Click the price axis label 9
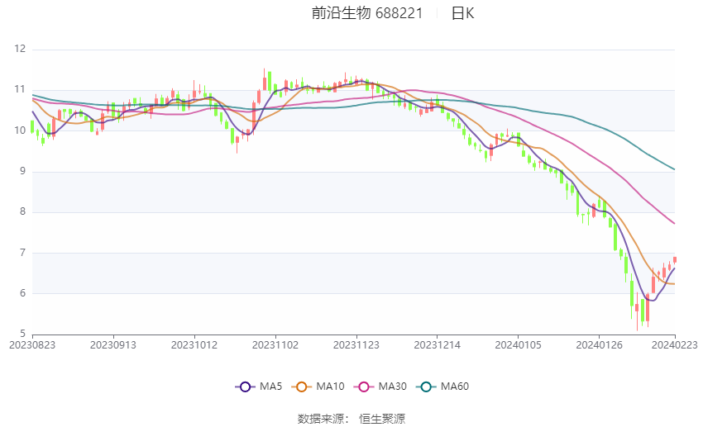Screen dimensions: 703x427 pos(23,171)
